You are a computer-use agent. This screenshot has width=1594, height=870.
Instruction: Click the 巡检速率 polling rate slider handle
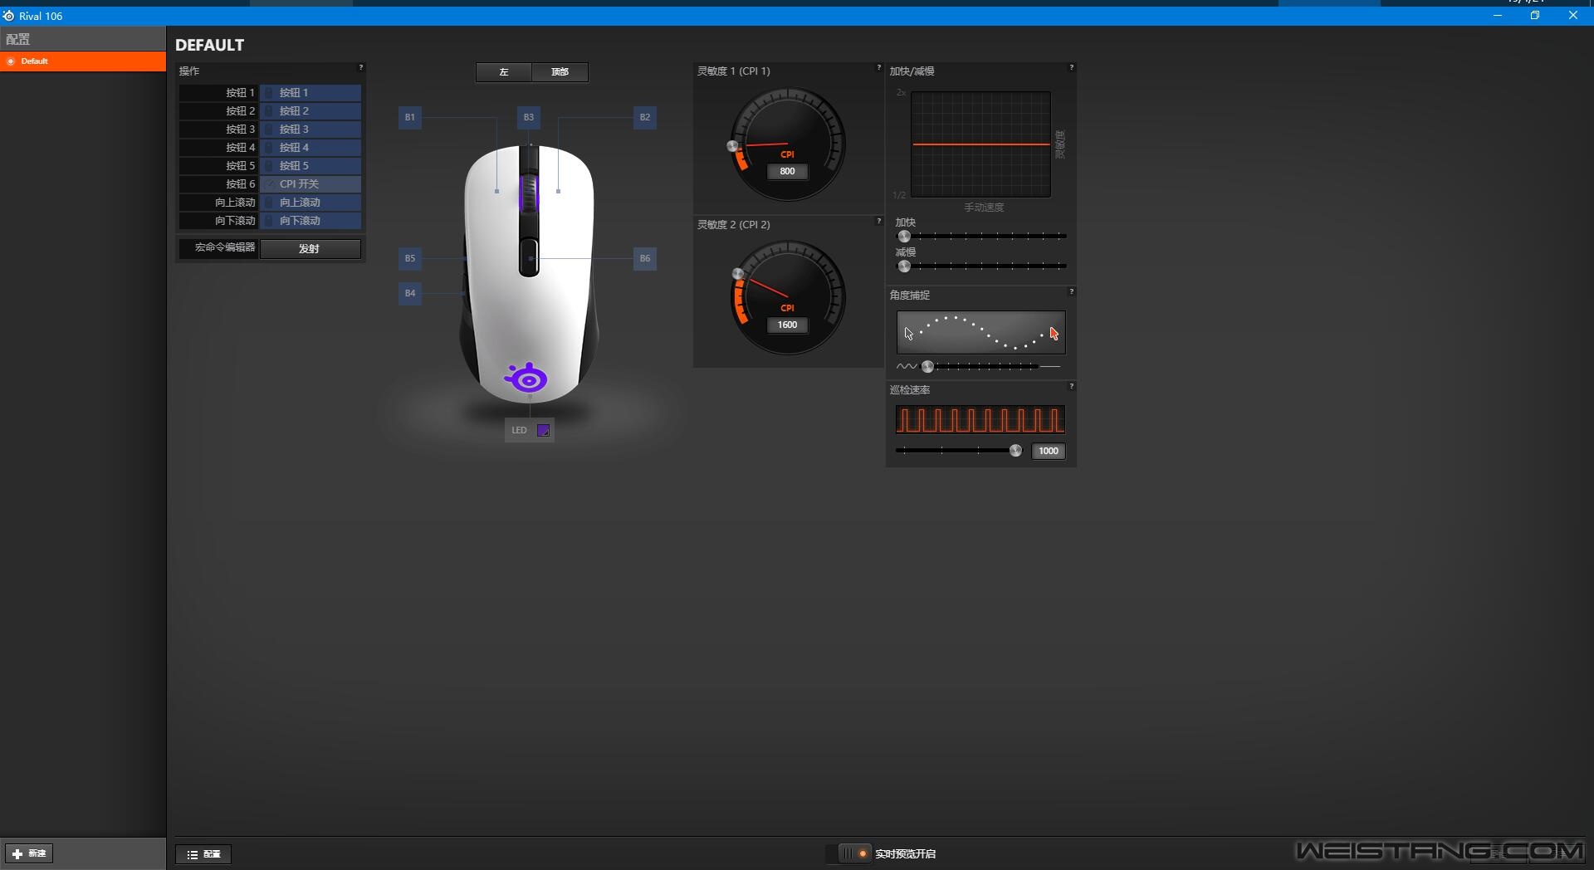[1015, 451]
